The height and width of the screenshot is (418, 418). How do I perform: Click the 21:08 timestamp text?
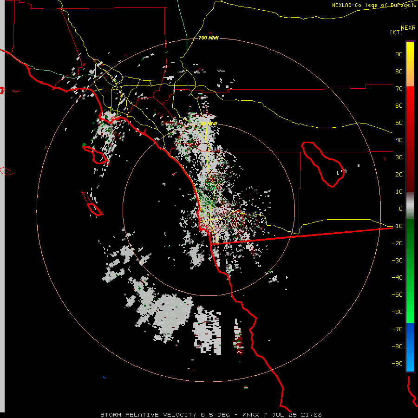311,415
